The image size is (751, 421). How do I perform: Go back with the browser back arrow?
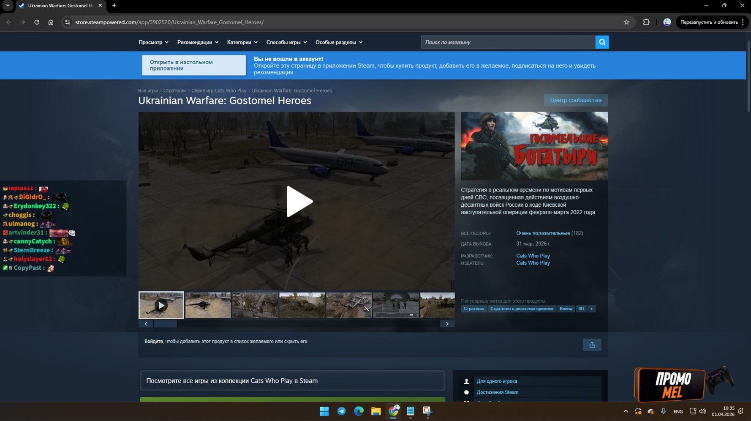click(x=9, y=22)
